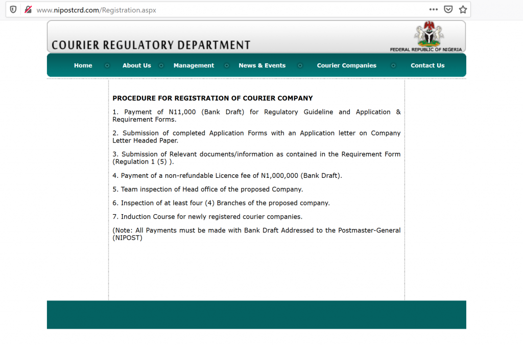Open the News & Events section
The height and width of the screenshot is (345, 523).
[262, 65]
